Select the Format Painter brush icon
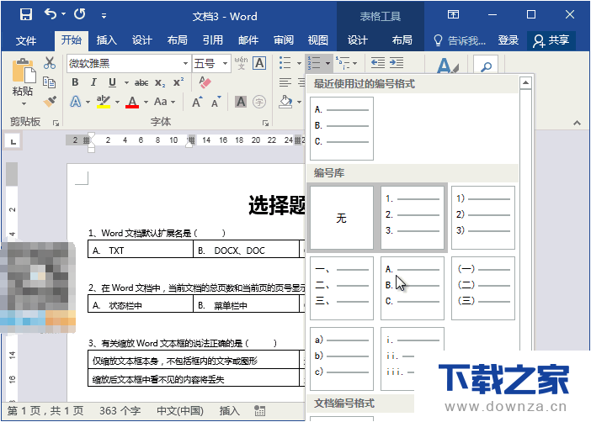The width and height of the screenshot is (591, 422). point(50,101)
